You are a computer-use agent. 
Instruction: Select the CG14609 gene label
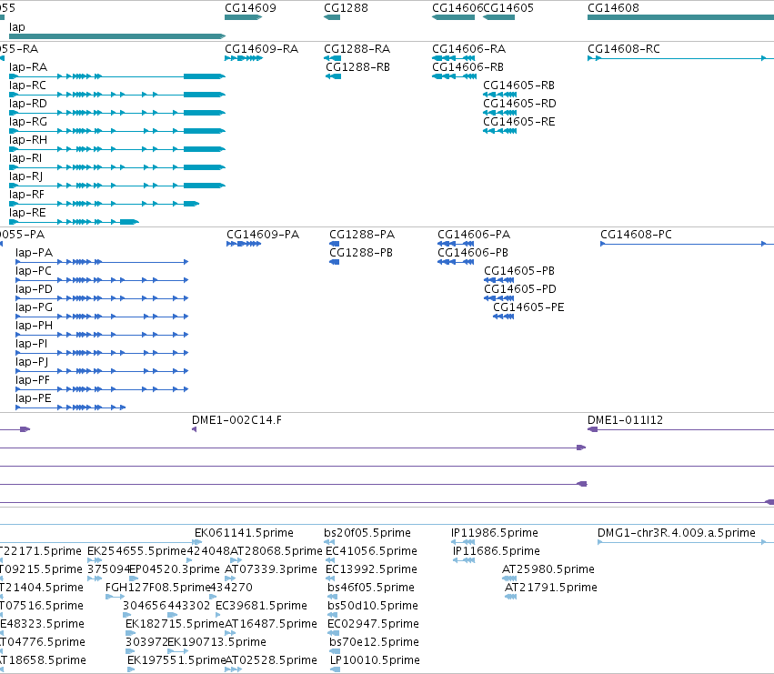[250, 8]
